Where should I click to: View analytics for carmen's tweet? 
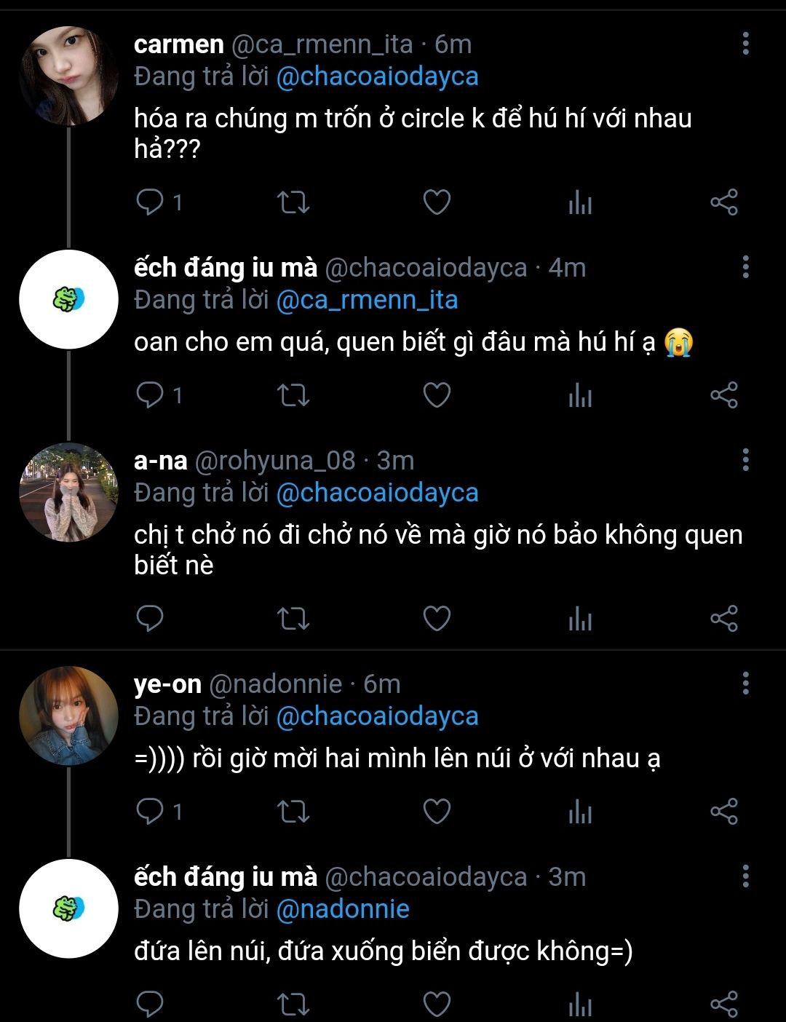pyautogui.click(x=580, y=202)
